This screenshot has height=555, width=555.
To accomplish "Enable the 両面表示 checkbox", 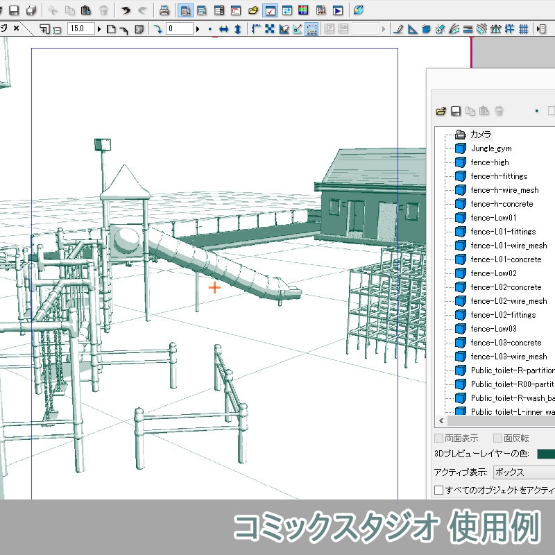I will 438,438.
